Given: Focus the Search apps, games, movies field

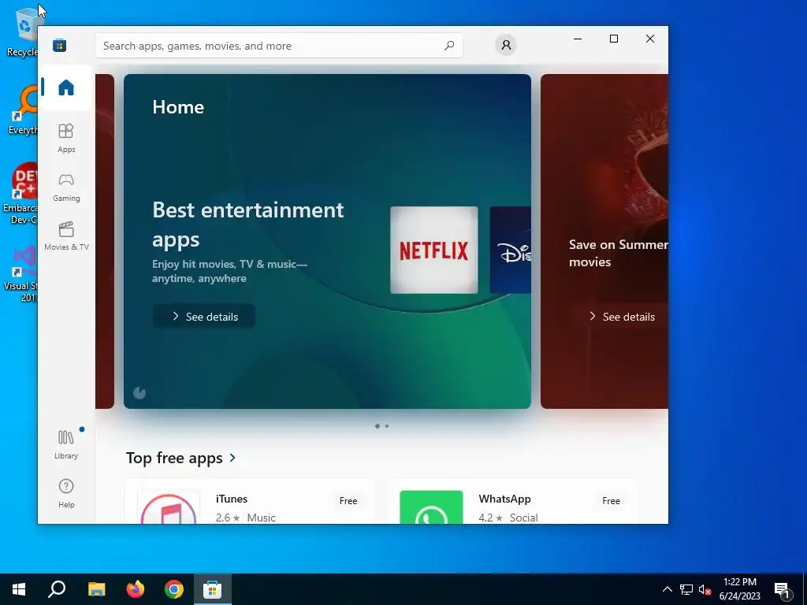Looking at the screenshot, I should (278, 46).
